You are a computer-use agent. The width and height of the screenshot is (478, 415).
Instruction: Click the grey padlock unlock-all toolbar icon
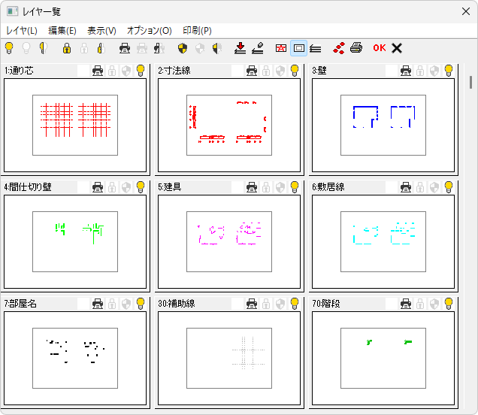pos(84,48)
